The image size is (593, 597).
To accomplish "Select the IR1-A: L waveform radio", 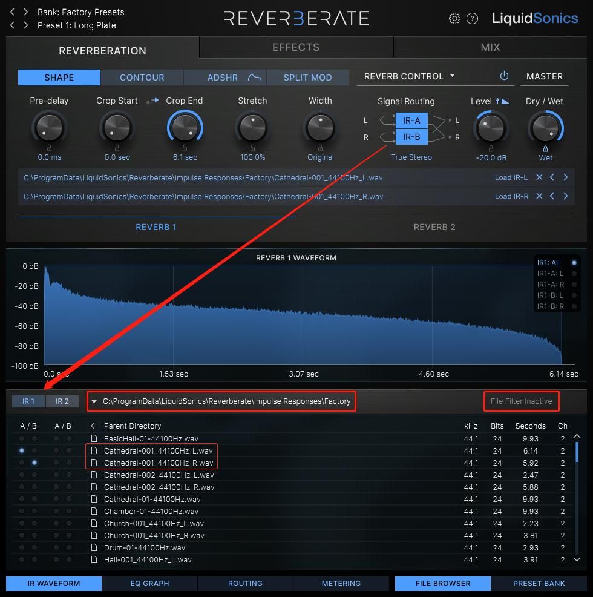I will pyautogui.click(x=574, y=273).
